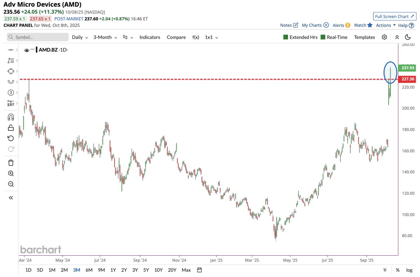Select the 5D time range

[x=40, y=270]
